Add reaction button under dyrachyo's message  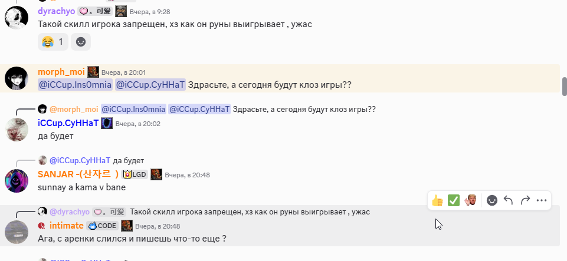click(x=81, y=42)
